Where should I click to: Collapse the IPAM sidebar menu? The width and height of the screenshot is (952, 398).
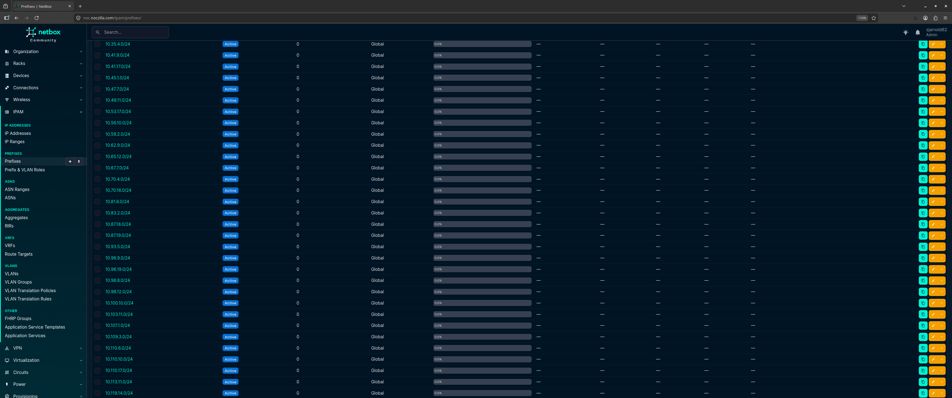(43, 112)
